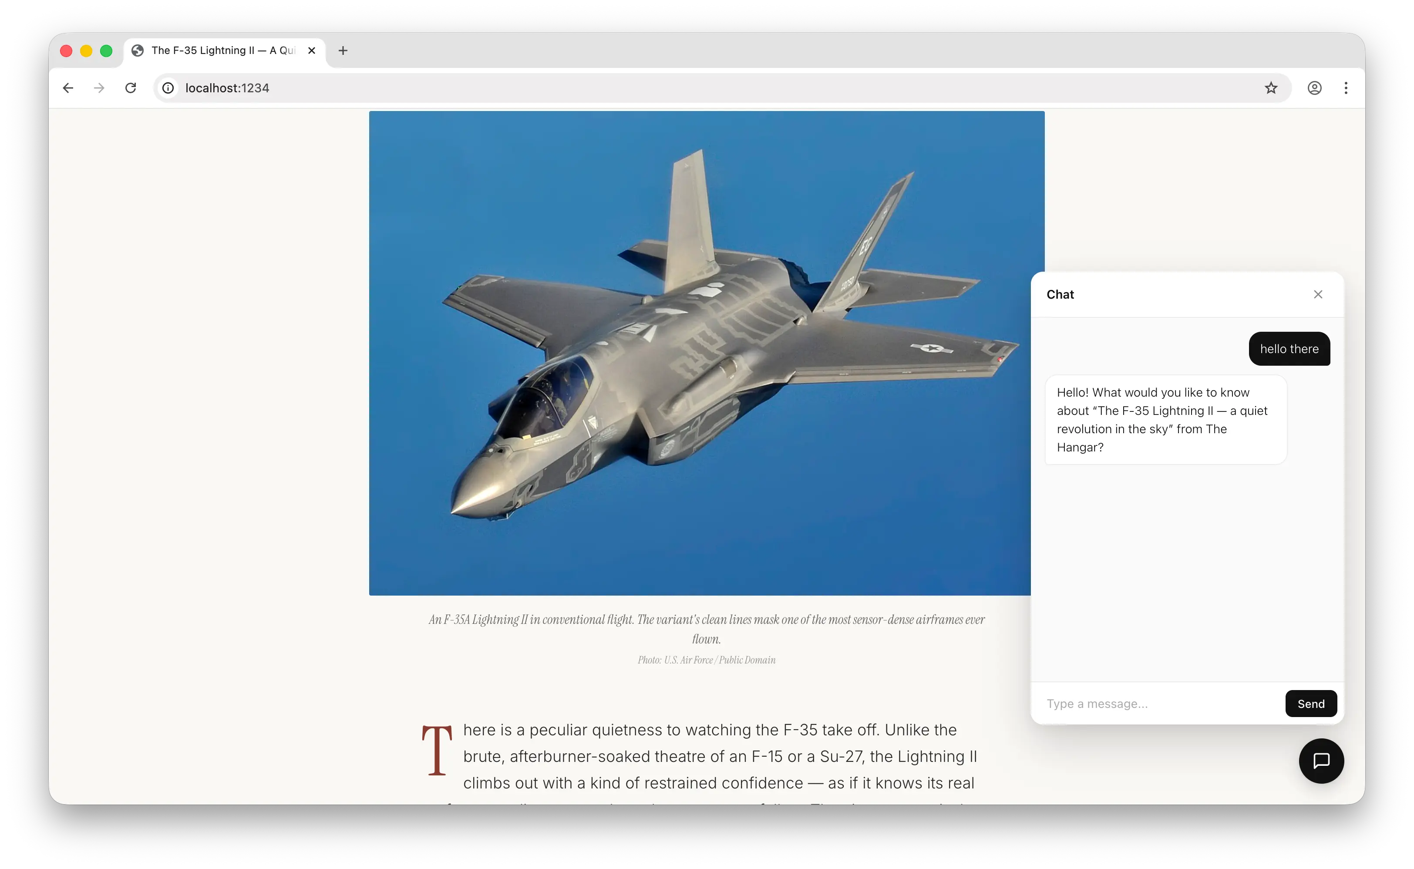
Task: Click the red drop cap letter T
Action: point(437,750)
